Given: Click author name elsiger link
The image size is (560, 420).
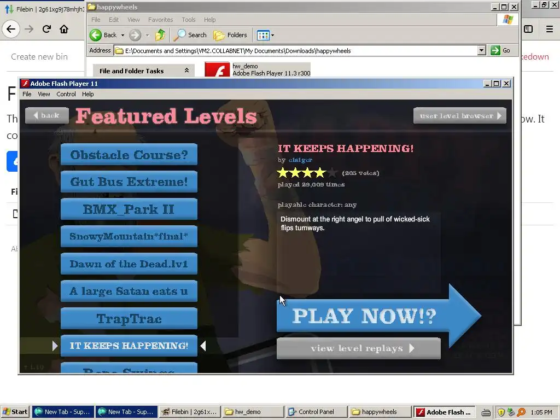Looking at the screenshot, I should click(300, 160).
